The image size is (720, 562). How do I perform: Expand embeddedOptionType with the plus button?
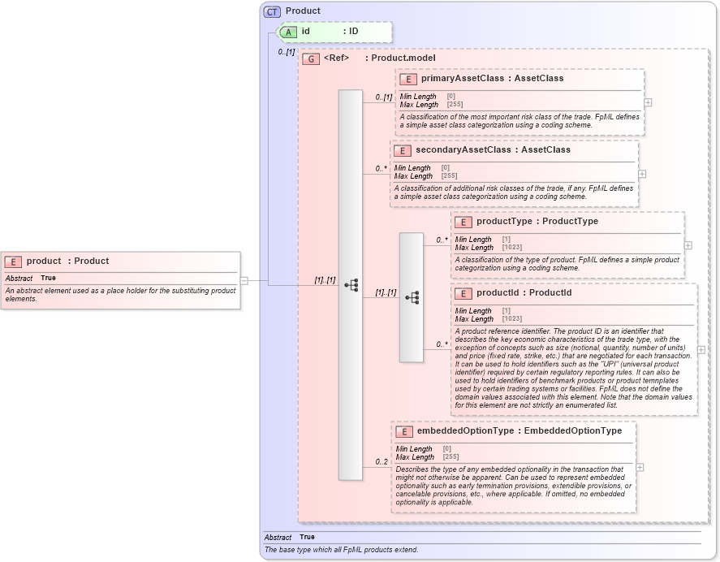pyautogui.click(x=640, y=467)
